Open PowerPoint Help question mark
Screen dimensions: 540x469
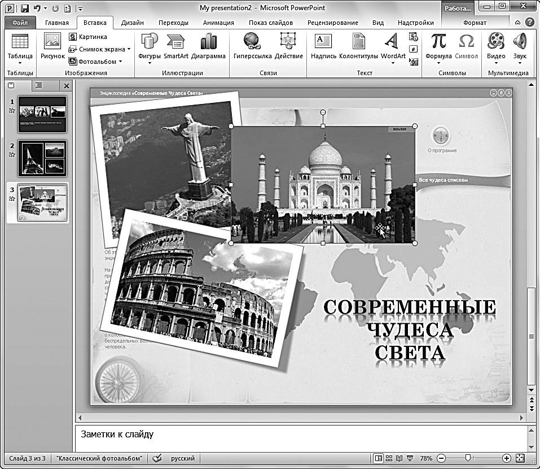click(x=530, y=23)
